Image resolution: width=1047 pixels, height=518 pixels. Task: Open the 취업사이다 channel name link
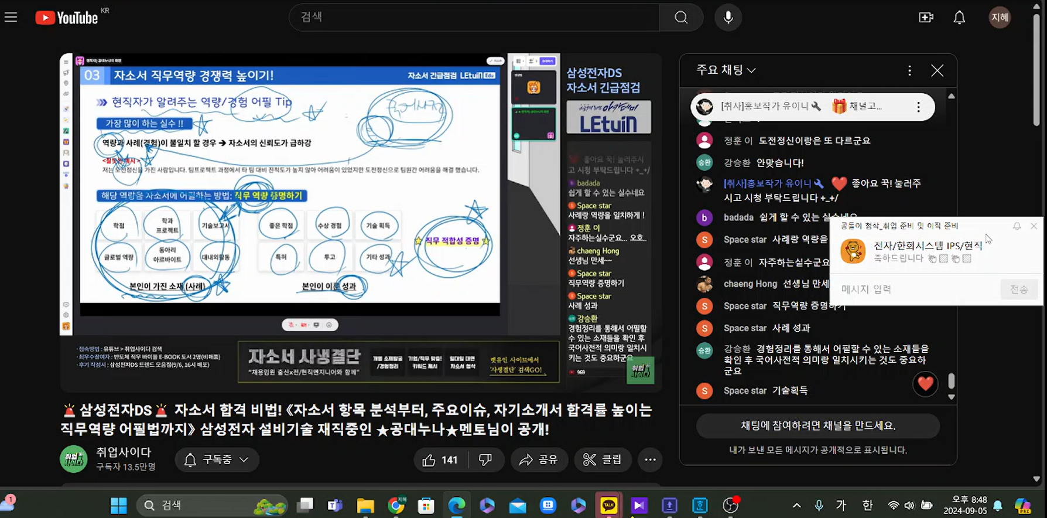(124, 452)
